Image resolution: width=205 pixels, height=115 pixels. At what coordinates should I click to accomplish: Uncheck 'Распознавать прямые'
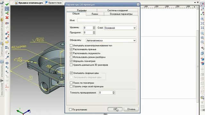pos(71,49)
